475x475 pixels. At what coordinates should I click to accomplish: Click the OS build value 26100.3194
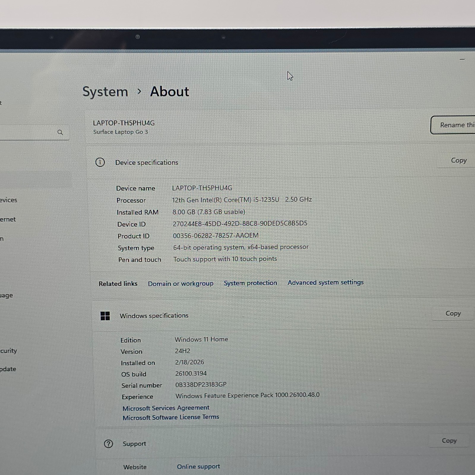point(191,373)
